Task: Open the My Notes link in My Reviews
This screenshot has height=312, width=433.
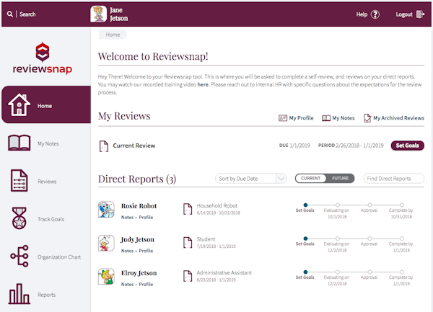Action: 344,118
